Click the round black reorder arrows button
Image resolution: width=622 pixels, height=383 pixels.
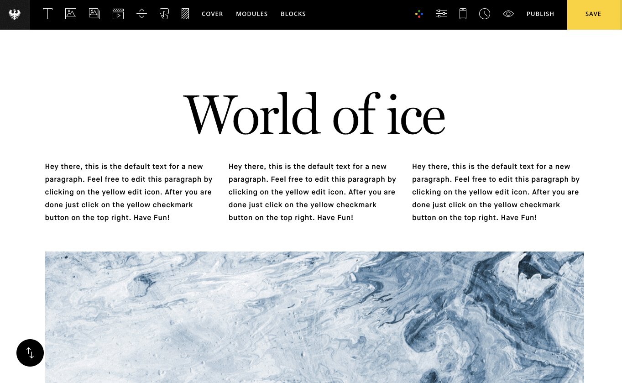pos(30,353)
